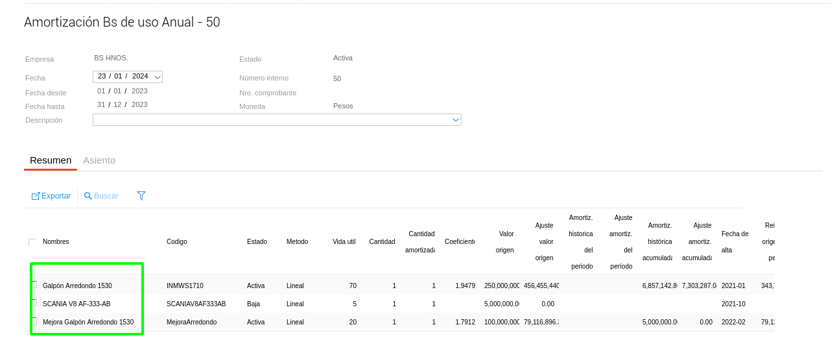The width and height of the screenshot is (837, 340).
Task: Open the Fecha date picker arrow
Action: coord(158,77)
